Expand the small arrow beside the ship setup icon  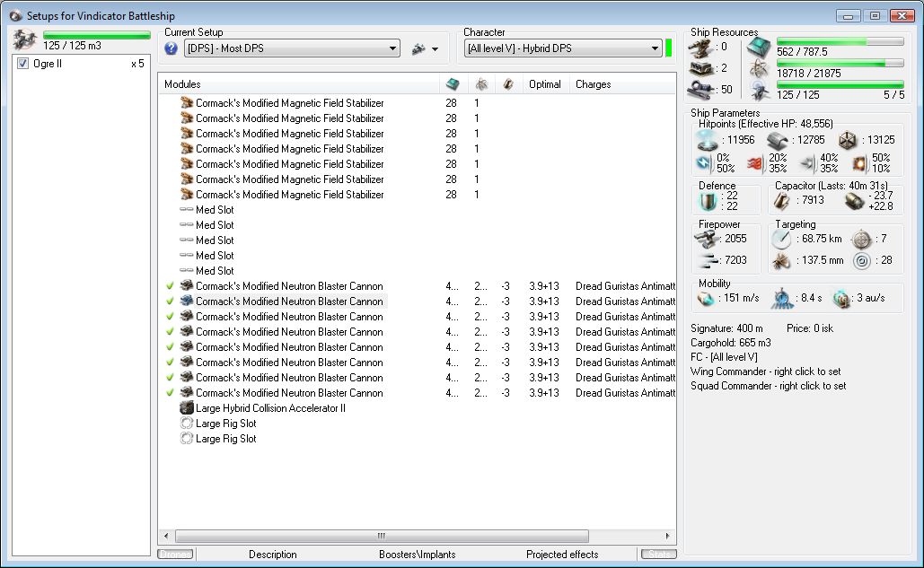(x=435, y=49)
